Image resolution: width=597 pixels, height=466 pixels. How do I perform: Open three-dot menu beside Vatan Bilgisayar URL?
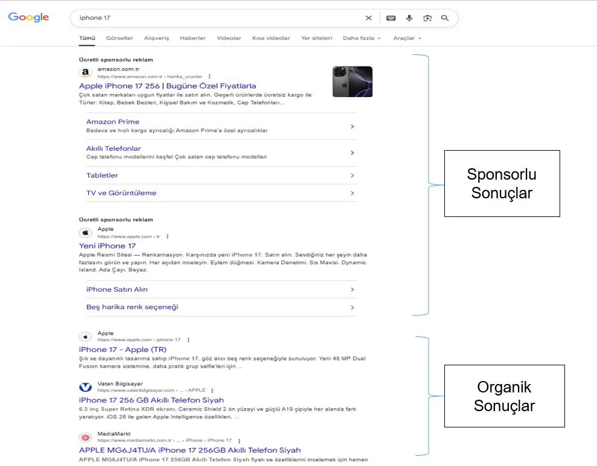tap(212, 391)
